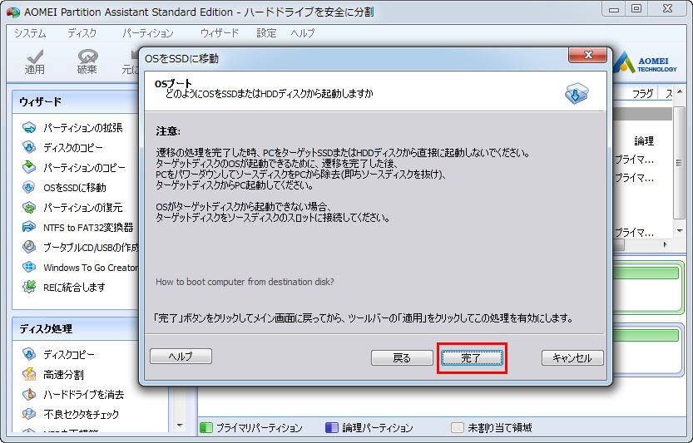Viewport: 693px width, 443px height.
Task: Select パーティションの拡張 wizard entry text
Action: click(83, 128)
